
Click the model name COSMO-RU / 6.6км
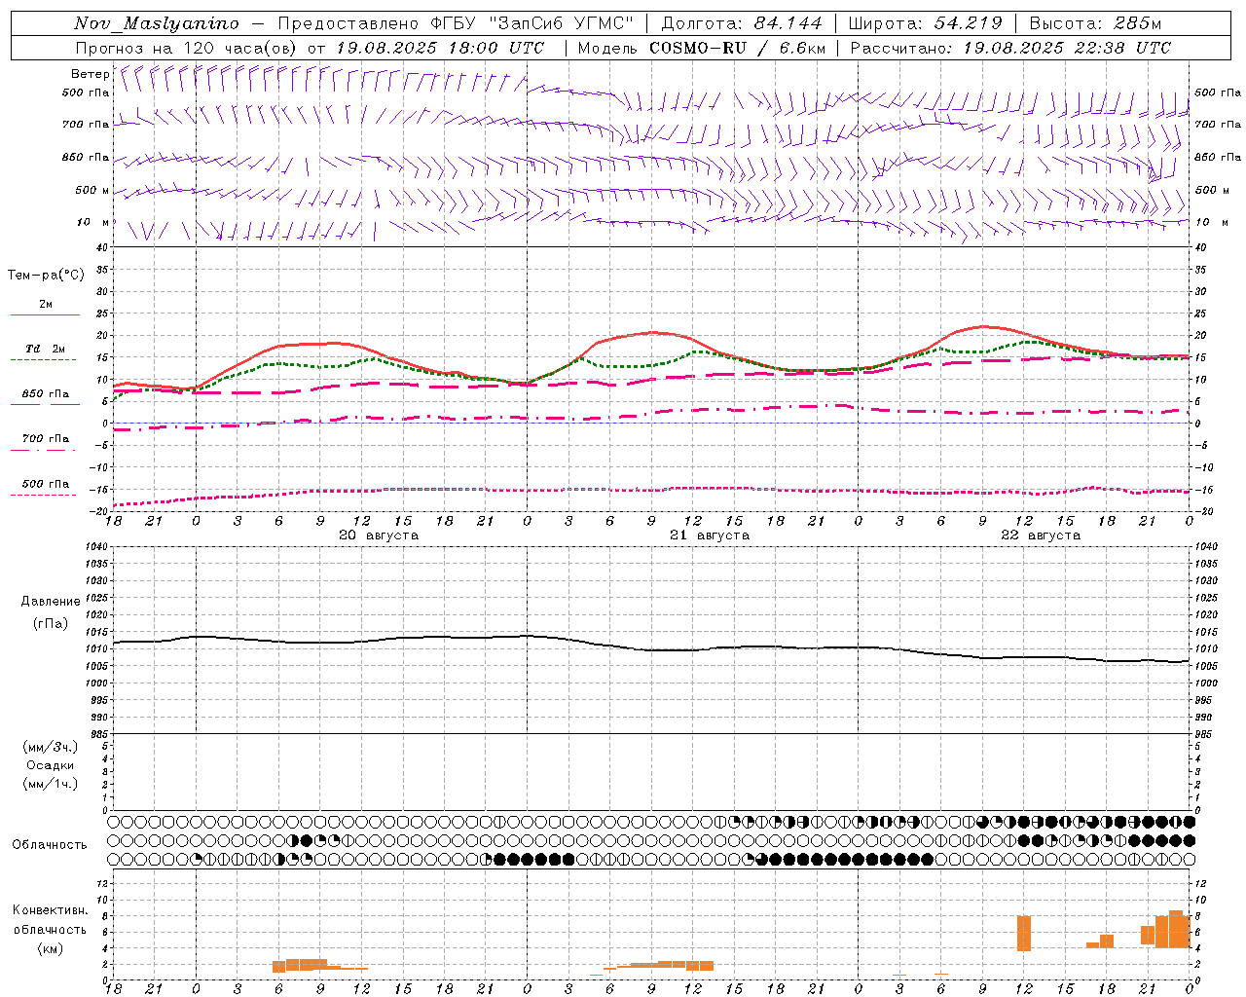point(738,48)
